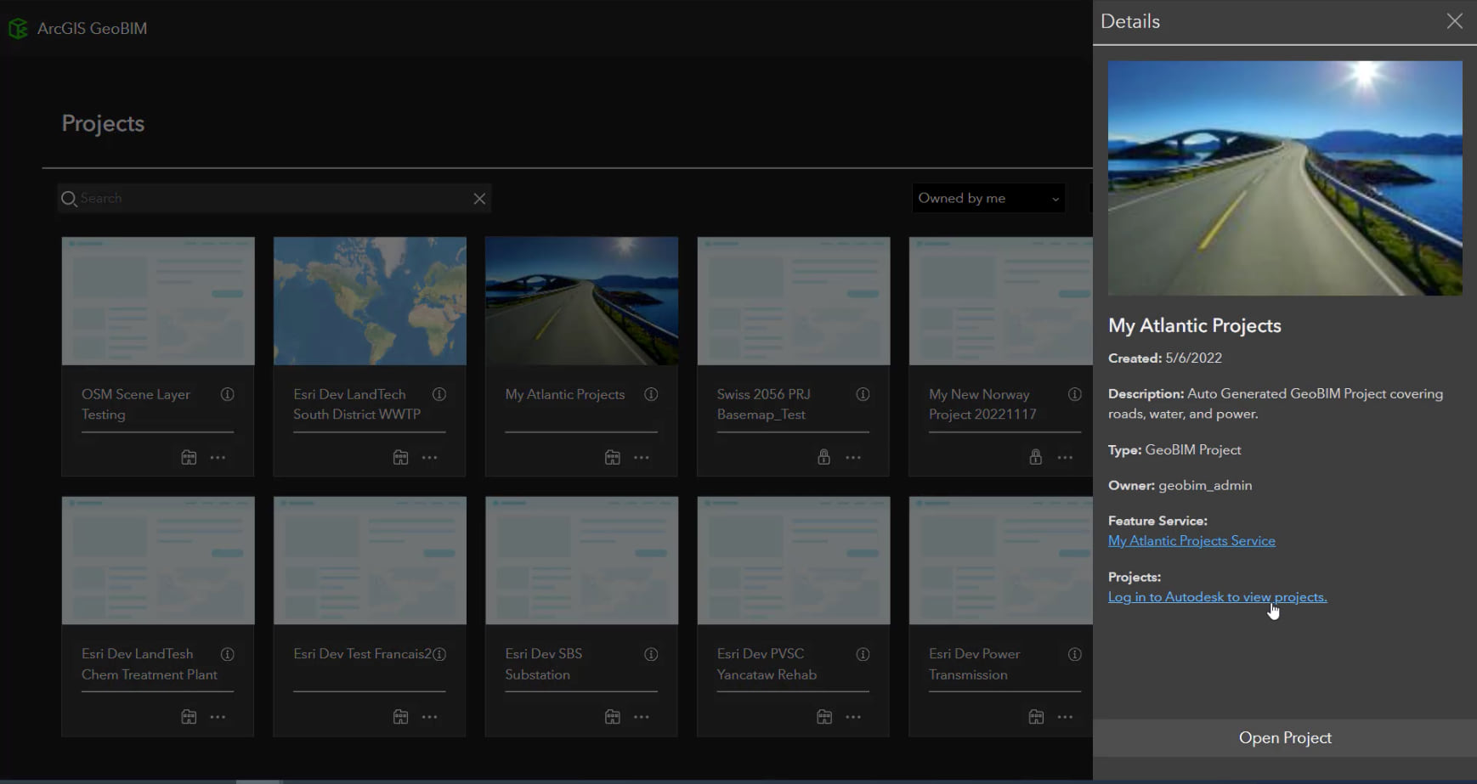Click lock icon on My New Norway Project

tap(1035, 457)
